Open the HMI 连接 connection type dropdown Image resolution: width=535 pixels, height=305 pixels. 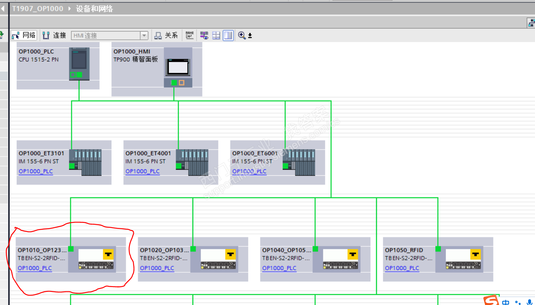(x=144, y=36)
